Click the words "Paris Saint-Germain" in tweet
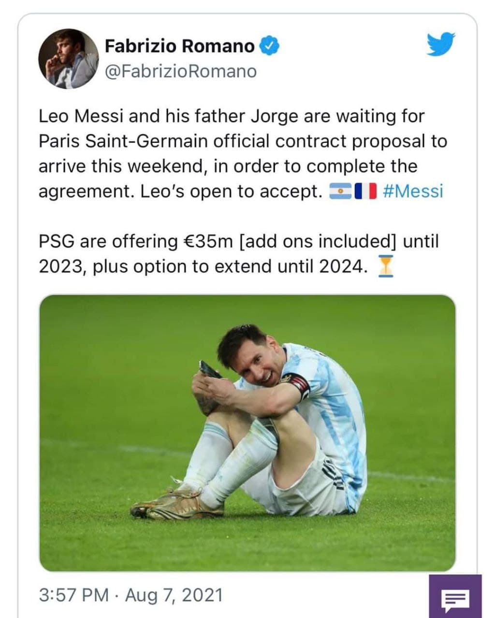495x618 pixels. 123,141
